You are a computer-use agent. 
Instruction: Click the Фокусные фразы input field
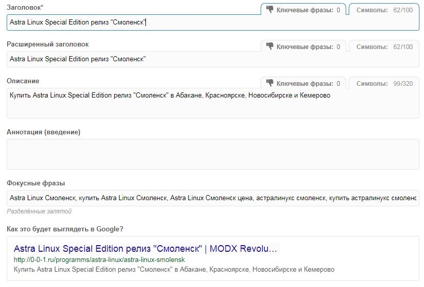pos(213,198)
